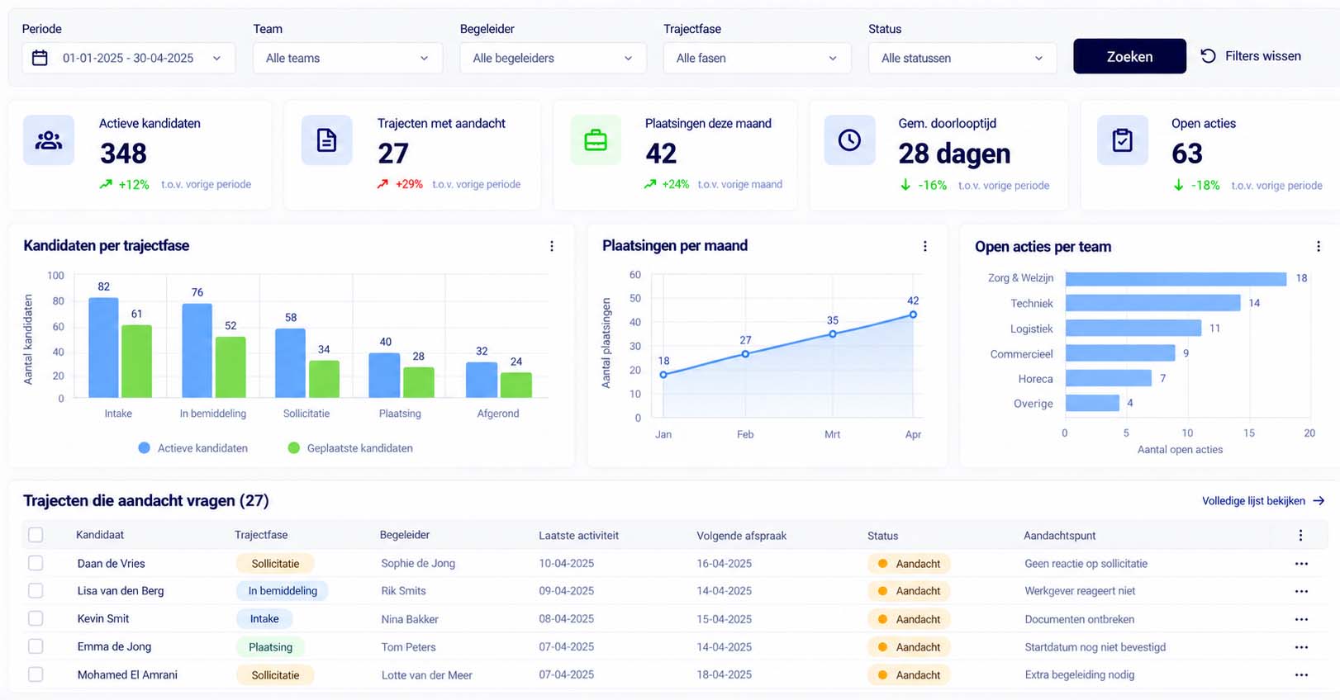This screenshot has width=1340, height=700.
Task: Tick the checkbox for Daan de Vries
Action: [x=36, y=563]
